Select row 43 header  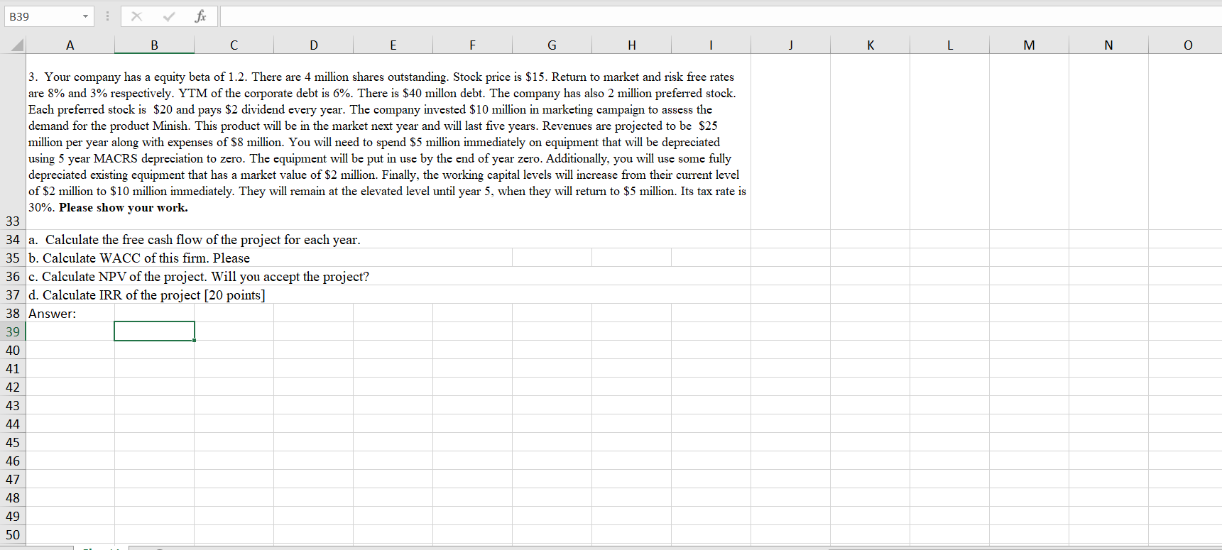13,405
